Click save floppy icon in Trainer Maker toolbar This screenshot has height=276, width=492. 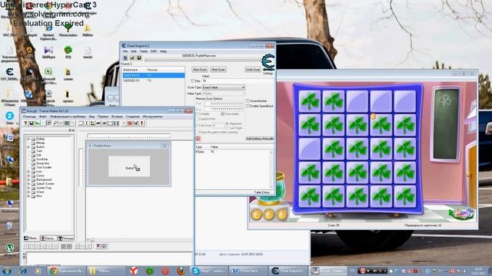point(32,123)
